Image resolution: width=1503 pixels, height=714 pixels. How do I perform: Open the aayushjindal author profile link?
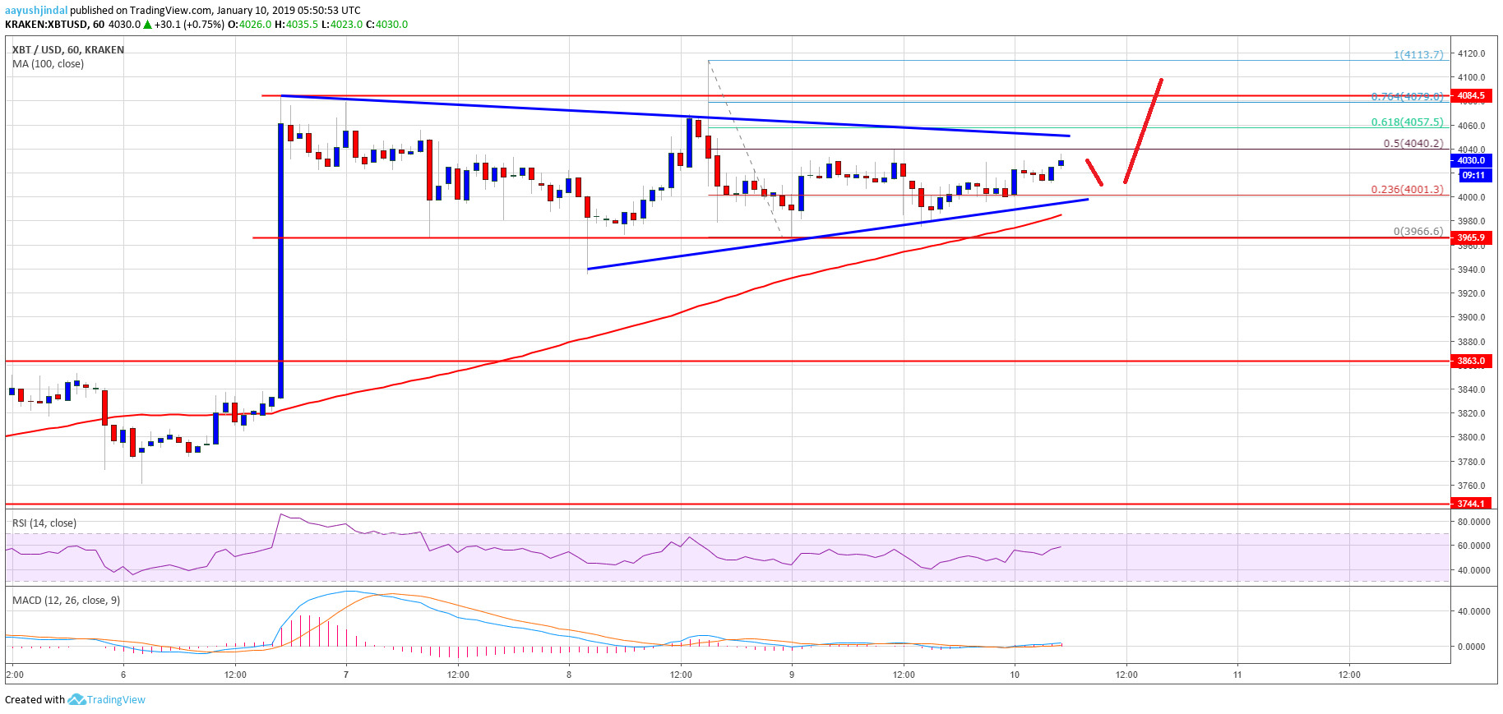coord(36,11)
